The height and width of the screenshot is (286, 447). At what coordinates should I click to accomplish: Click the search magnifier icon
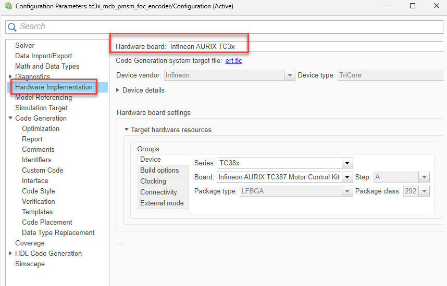point(12,27)
